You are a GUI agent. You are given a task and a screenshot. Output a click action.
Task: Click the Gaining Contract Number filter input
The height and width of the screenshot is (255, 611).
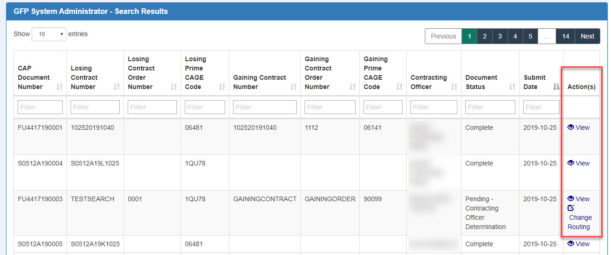(x=265, y=107)
